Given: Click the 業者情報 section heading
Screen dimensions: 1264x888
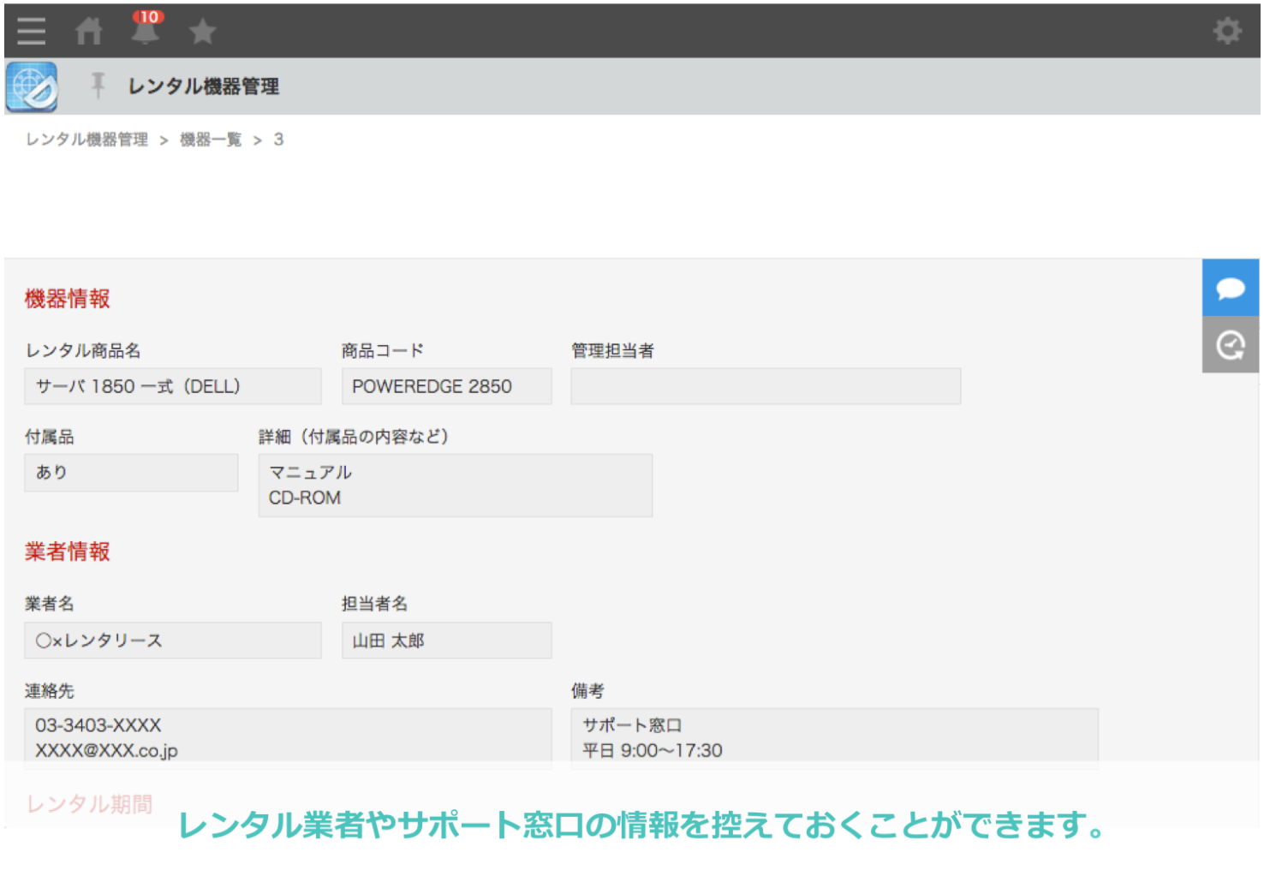Looking at the screenshot, I should pyautogui.click(x=68, y=551).
